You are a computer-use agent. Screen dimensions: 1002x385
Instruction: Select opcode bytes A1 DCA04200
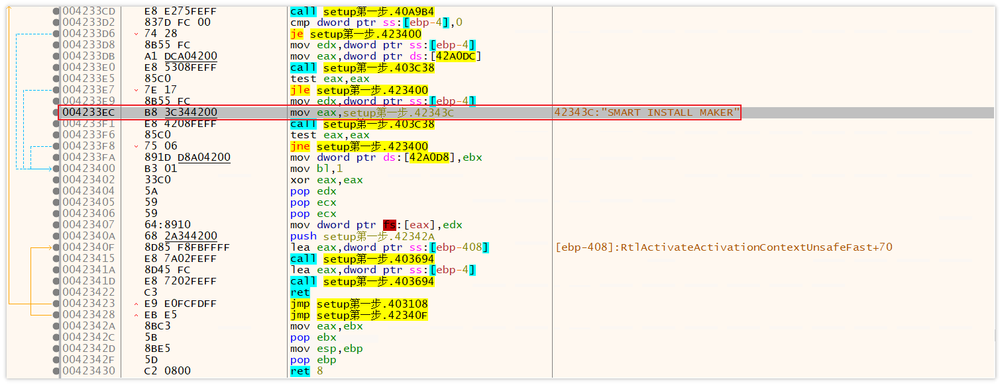pyautogui.click(x=180, y=56)
